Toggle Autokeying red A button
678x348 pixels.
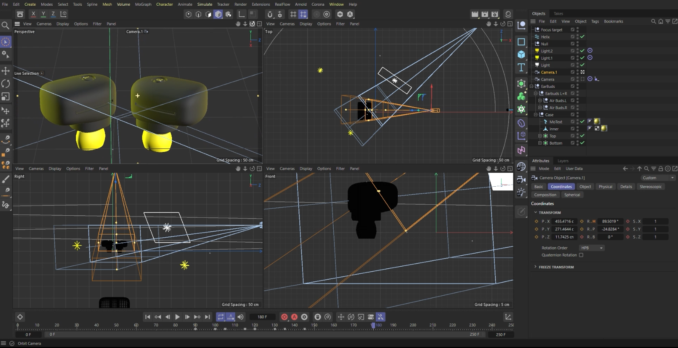pos(294,317)
